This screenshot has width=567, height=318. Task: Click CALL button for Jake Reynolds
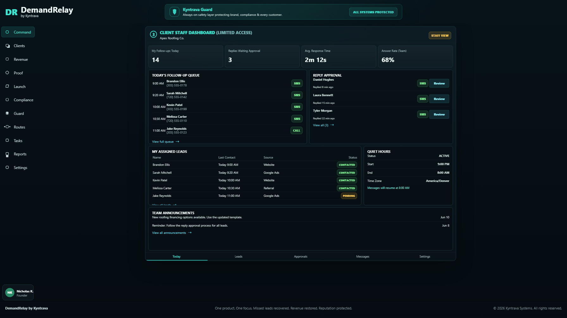[296, 131]
